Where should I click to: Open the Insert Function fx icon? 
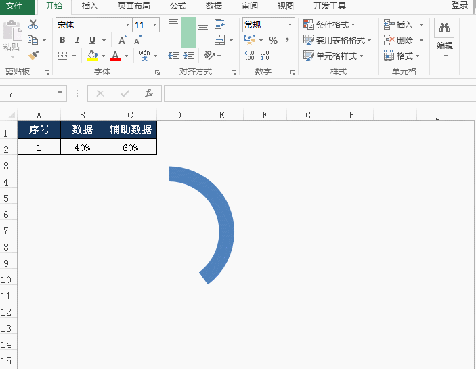(x=148, y=93)
